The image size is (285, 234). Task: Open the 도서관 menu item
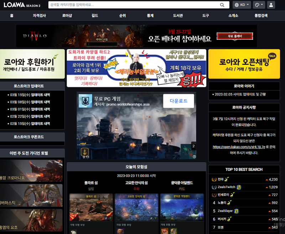click(x=178, y=16)
